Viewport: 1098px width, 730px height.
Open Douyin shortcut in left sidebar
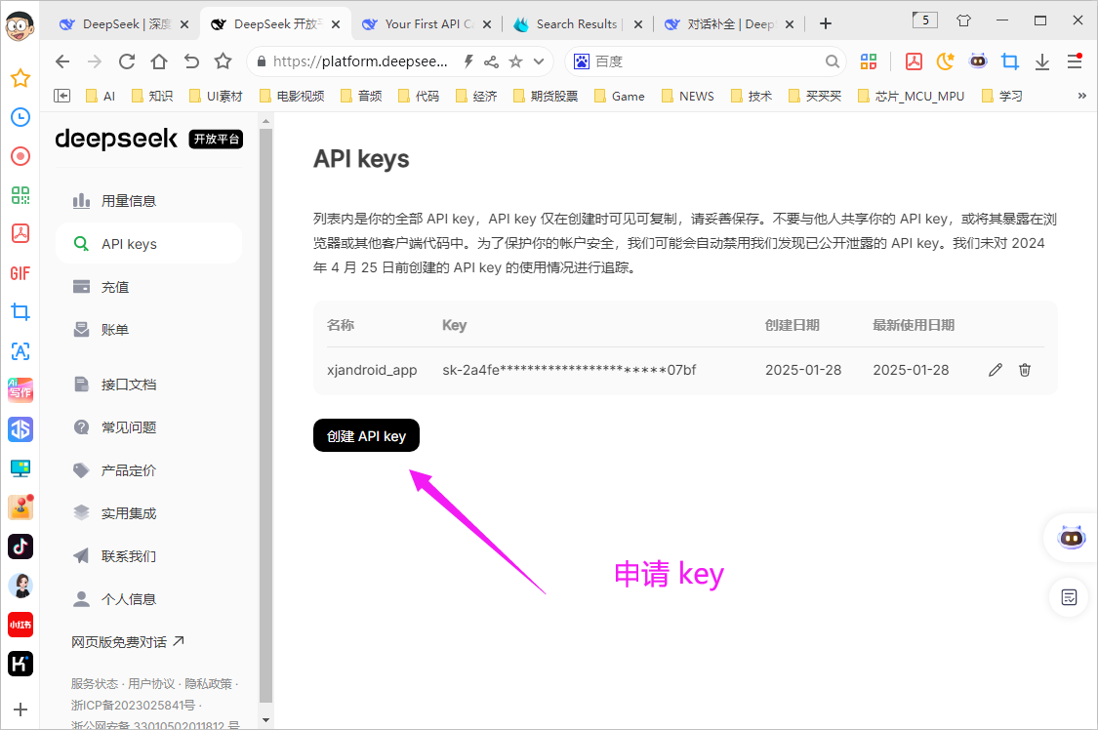[20, 547]
